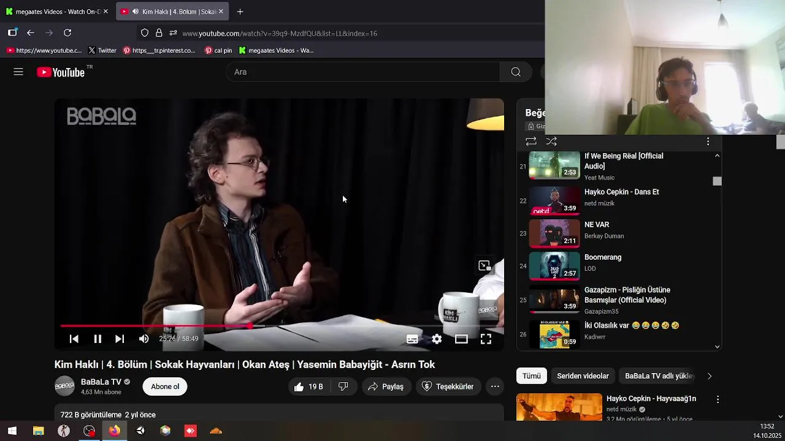The width and height of the screenshot is (785, 441).
Task: Open recommended video Hayko Cepkin - Hayvaaağ1n
Action: pyautogui.click(x=651, y=399)
